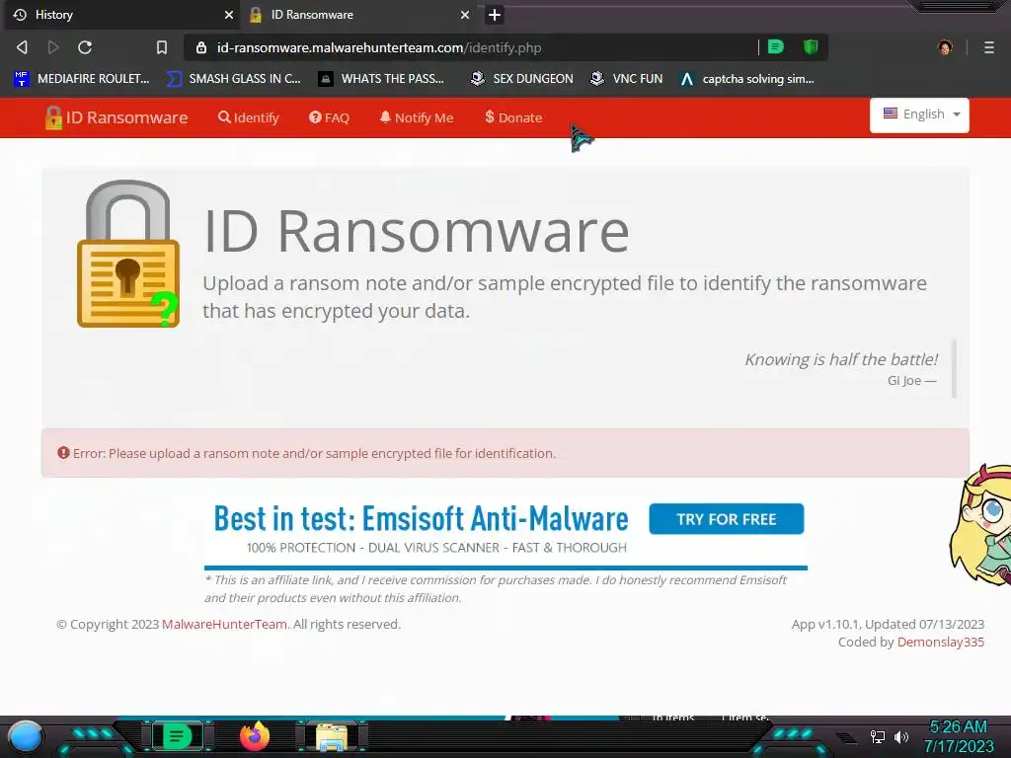Open the green chat extension icon in address bar

(776, 47)
